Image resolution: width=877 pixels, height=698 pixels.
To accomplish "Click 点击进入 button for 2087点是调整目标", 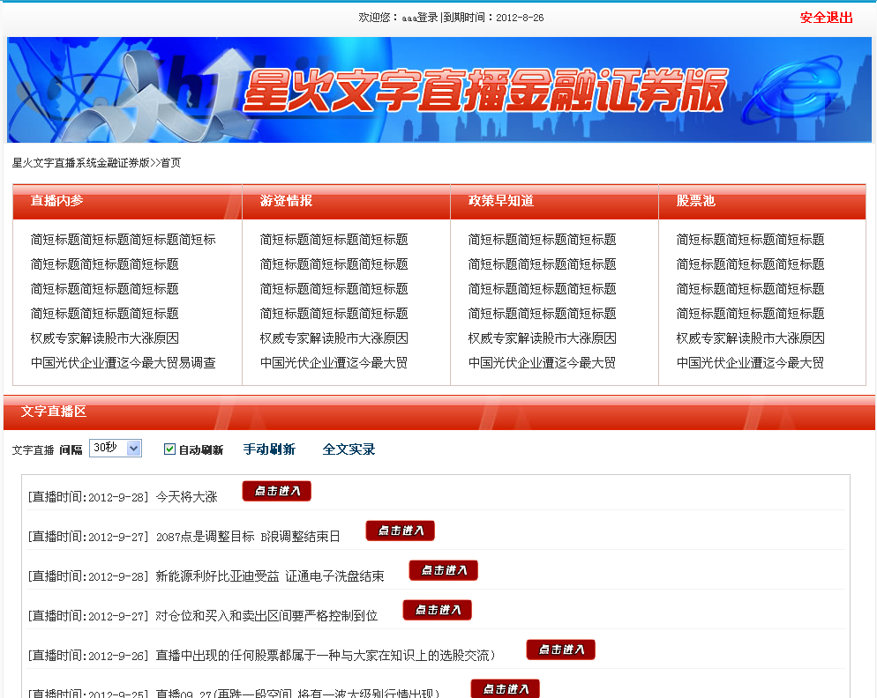I will [400, 531].
